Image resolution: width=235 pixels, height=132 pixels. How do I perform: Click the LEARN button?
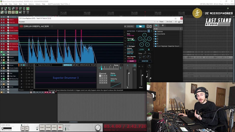pos(142,49)
